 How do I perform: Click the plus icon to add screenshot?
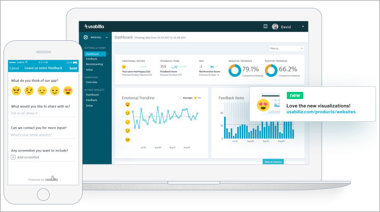pyautogui.click(x=13, y=157)
